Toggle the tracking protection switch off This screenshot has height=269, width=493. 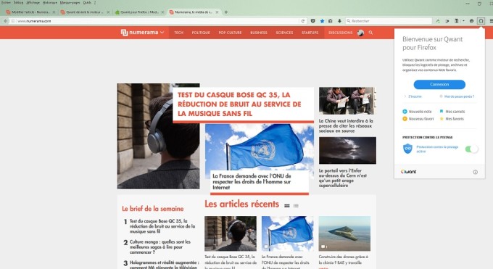click(471, 149)
